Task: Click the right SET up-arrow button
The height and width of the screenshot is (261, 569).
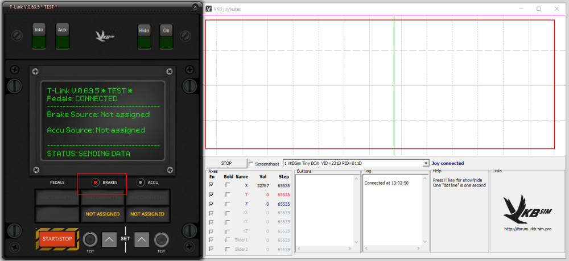Action: (x=142, y=239)
